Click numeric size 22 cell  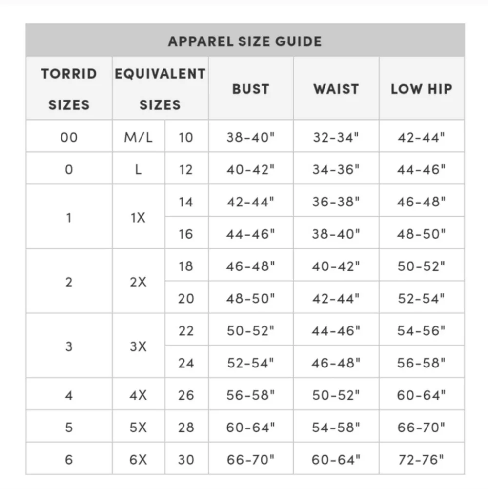[x=186, y=330]
